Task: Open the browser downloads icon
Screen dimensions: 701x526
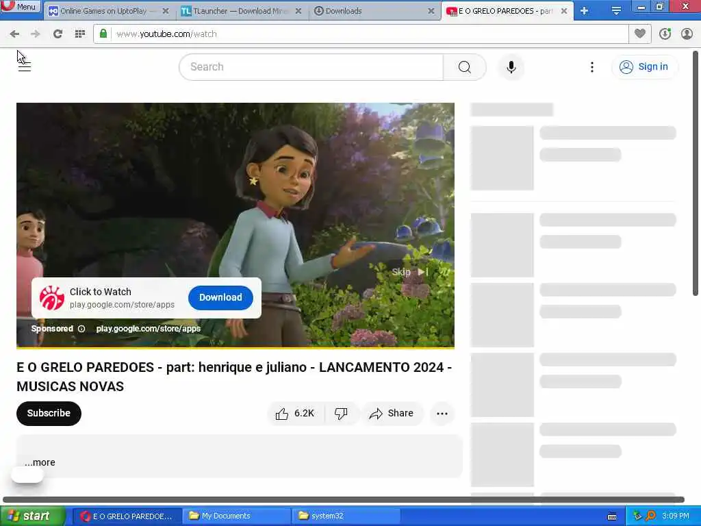Action: (x=665, y=34)
